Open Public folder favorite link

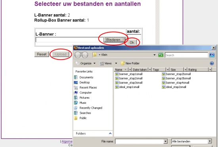tap(80, 118)
